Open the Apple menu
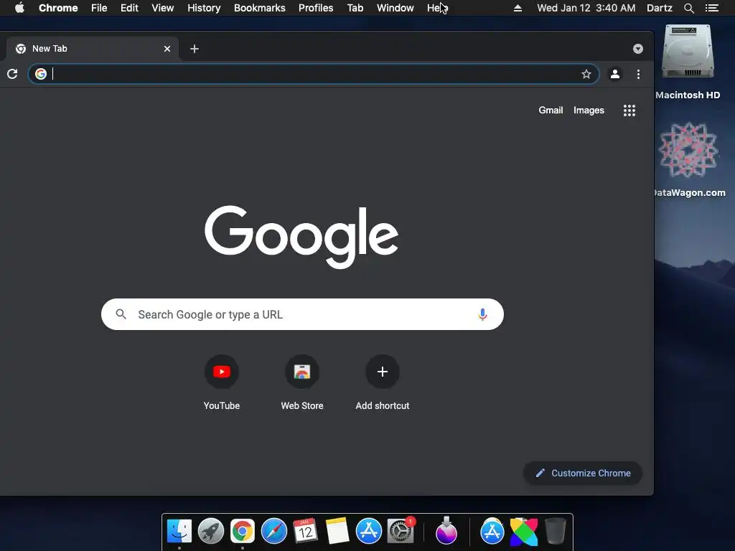 (19, 8)
